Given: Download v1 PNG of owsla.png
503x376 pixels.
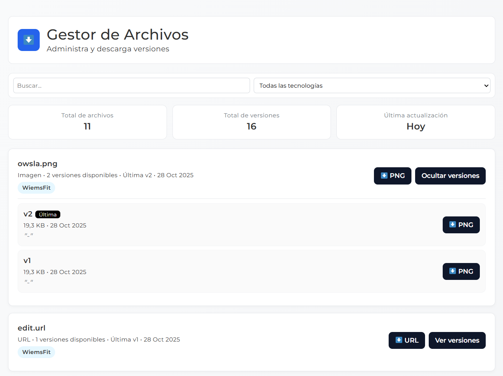Looking at the screenshot, I should click(x=461, y=271).
